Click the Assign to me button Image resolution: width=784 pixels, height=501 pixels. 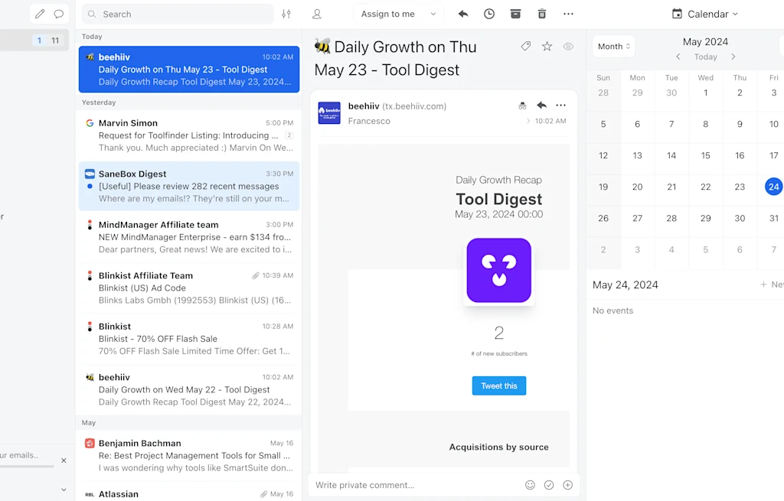tap(388, 14)
